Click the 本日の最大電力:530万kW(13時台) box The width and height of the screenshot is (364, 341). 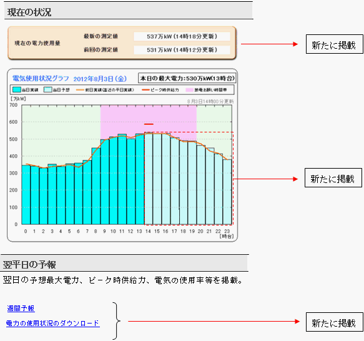187,78
